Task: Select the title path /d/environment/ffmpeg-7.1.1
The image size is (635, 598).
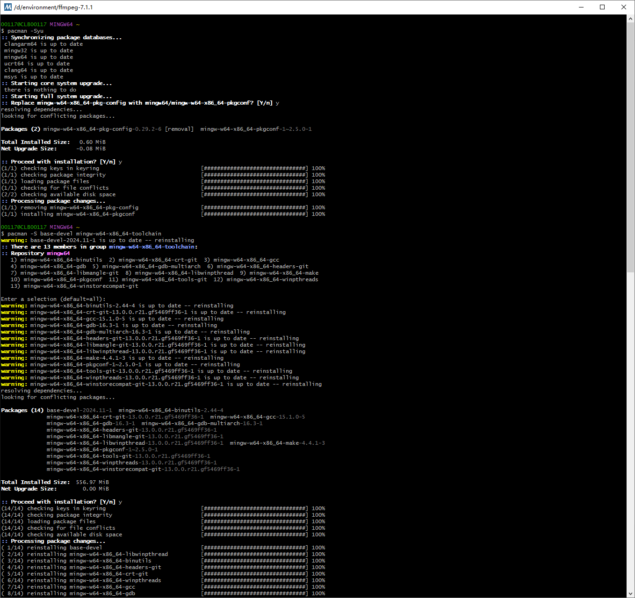Action: [x=53, y=7]
